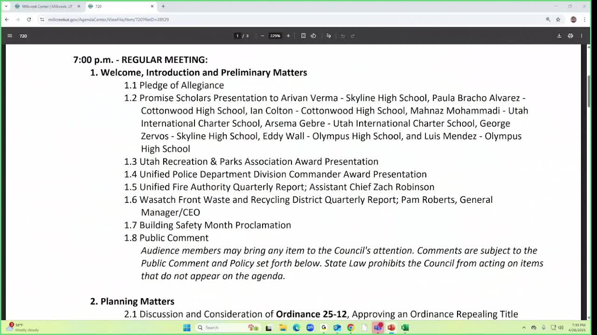Edit the 229% zoom level field
The image size is (597, 335).
click(275, 36)
